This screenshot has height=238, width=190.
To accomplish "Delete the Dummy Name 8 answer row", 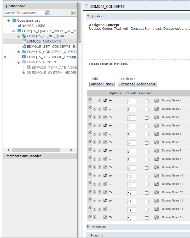I will point(90,157).
